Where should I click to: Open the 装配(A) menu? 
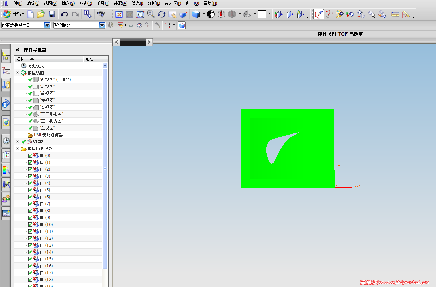[x=120, y=3]
